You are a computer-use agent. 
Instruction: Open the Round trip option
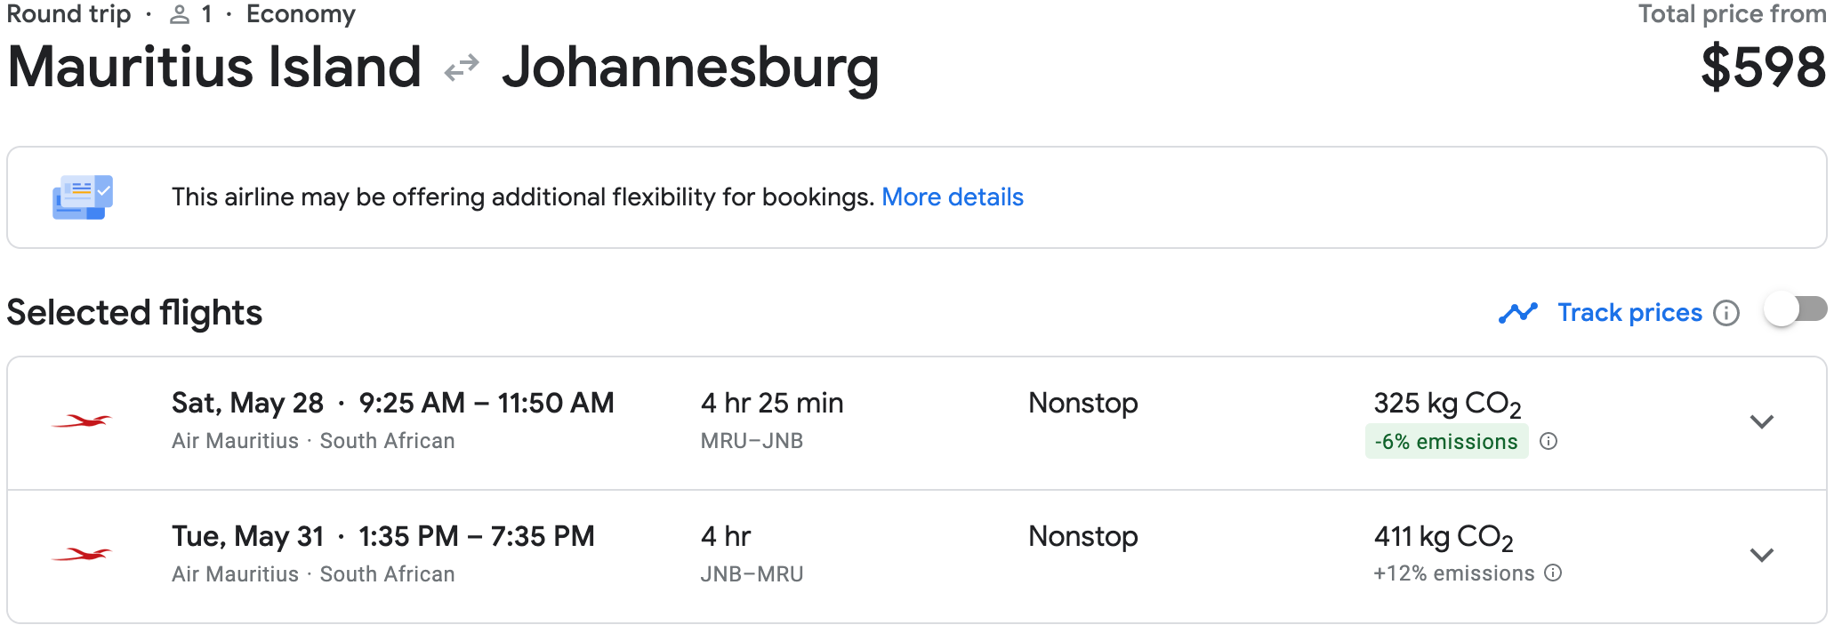(67, 13)
